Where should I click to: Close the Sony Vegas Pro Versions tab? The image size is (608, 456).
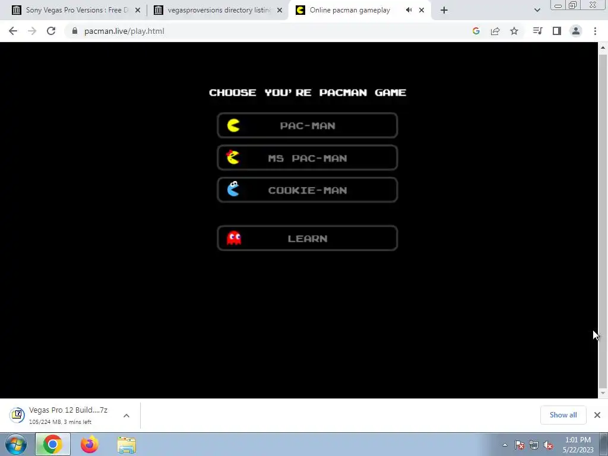[x=138, y=10]
